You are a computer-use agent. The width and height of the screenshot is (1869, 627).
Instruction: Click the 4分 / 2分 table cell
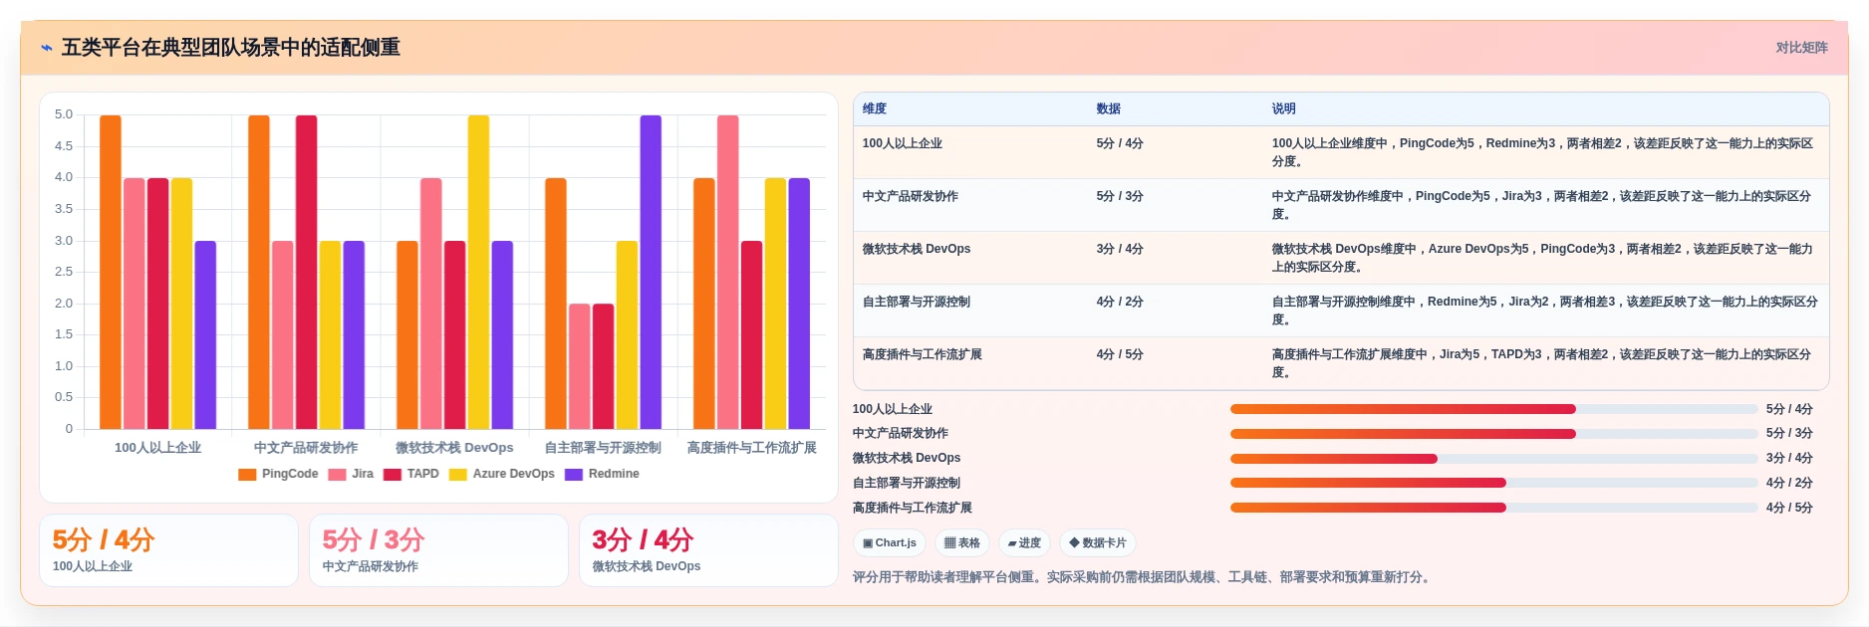[x=1120, y=302]
